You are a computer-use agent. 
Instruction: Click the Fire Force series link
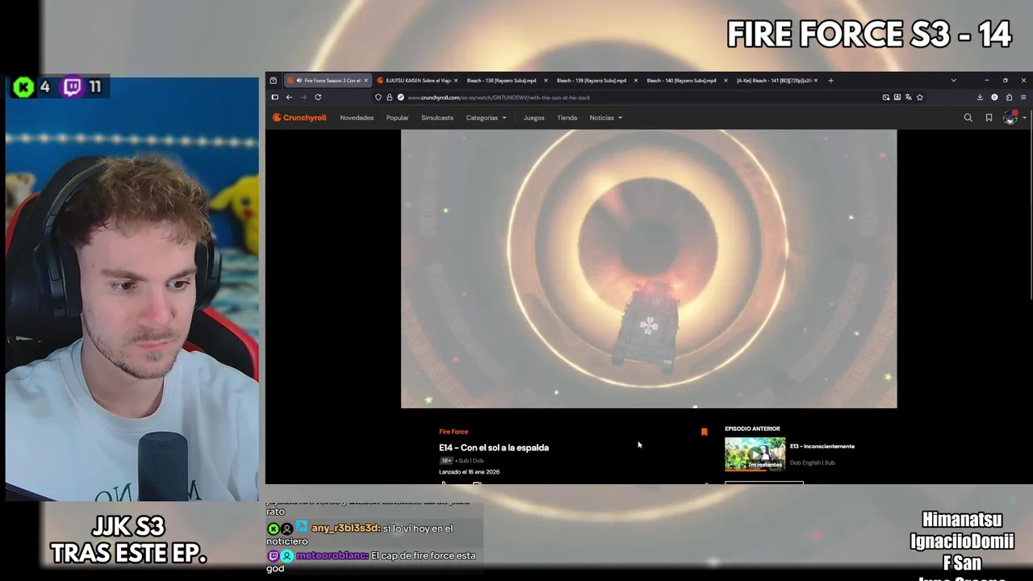[x=454, y=432]
